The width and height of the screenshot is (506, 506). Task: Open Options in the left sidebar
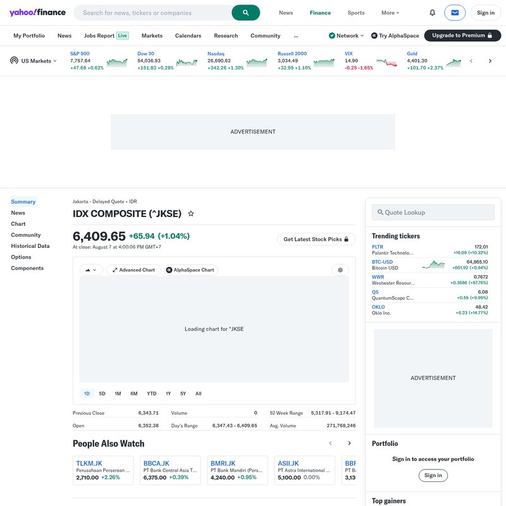[x=21, y=257]
